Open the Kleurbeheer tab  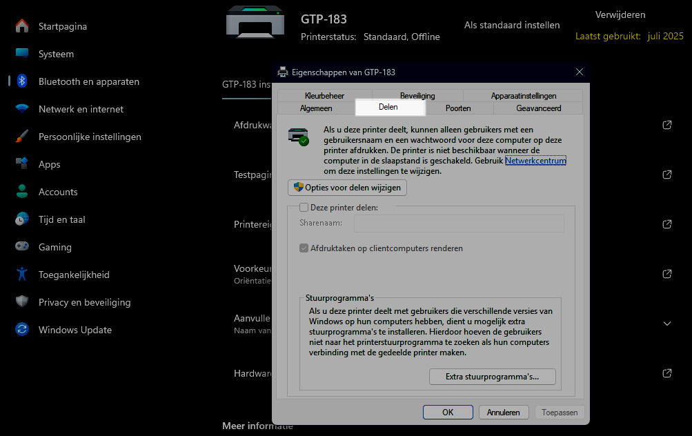(324, 96)
